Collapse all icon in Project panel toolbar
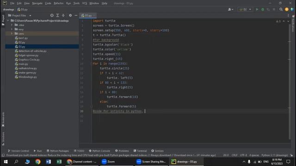Image resolution: width=296 pixels, height=166 pixels. (63, 15)
